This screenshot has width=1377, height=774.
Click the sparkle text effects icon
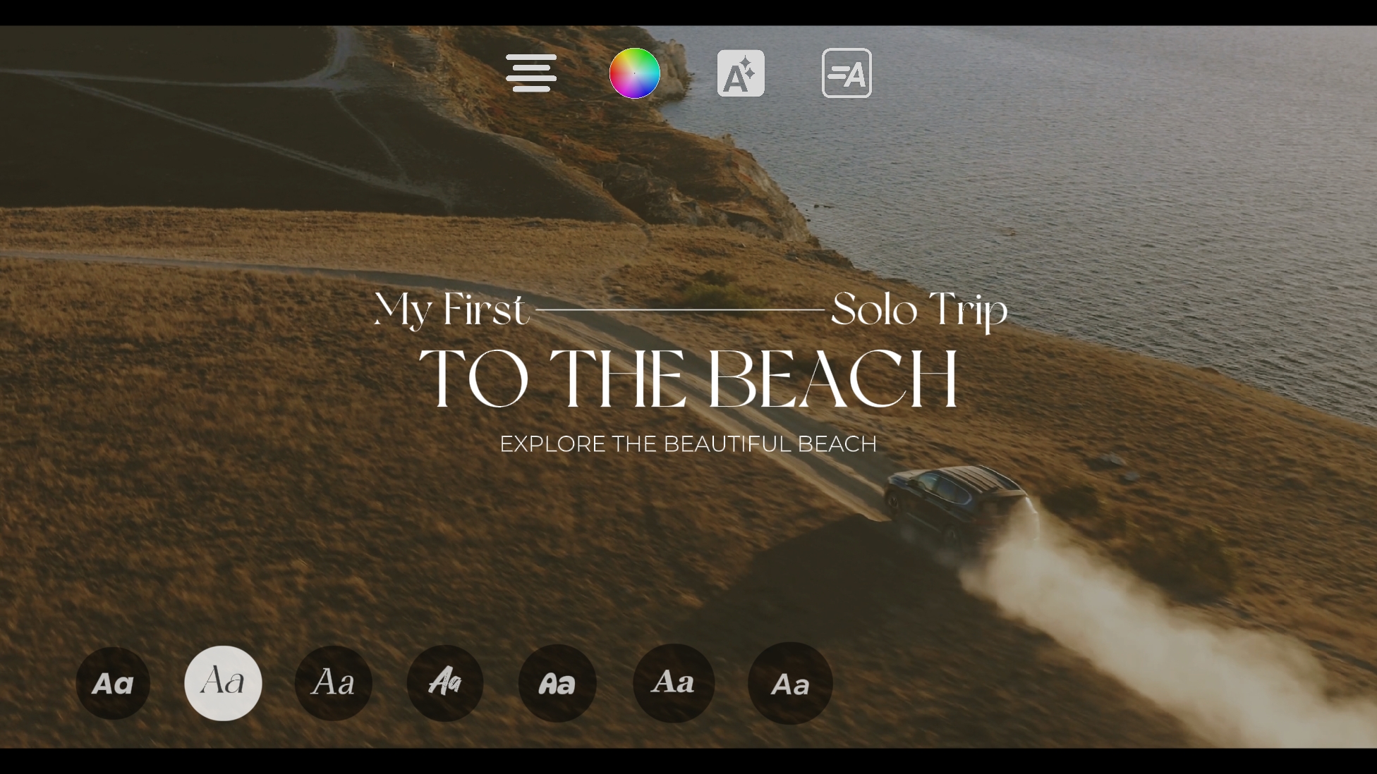click(741, 73)
